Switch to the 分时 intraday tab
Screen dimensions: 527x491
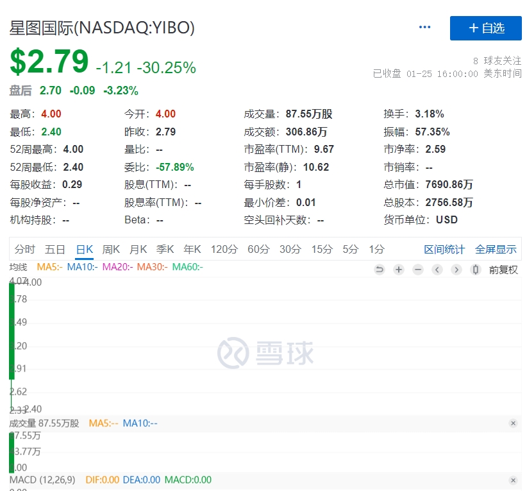pos(24,249)
